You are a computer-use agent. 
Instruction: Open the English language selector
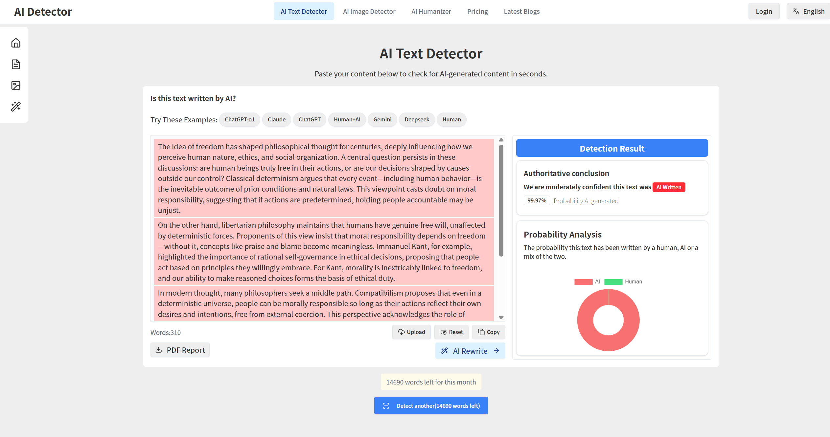pos(808,11)
